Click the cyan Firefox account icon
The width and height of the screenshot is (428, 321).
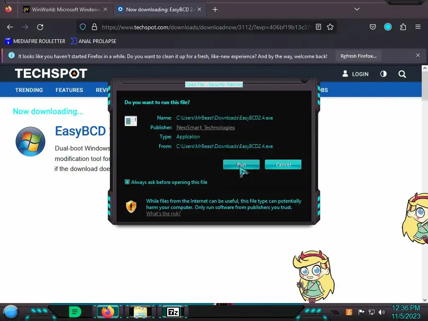pyautogui.click(x=387, y=27)
